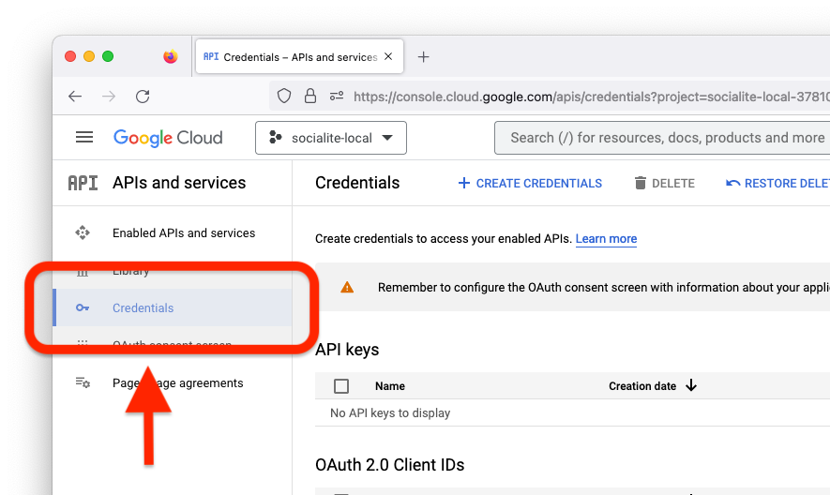Click the API keys heading

347,350
